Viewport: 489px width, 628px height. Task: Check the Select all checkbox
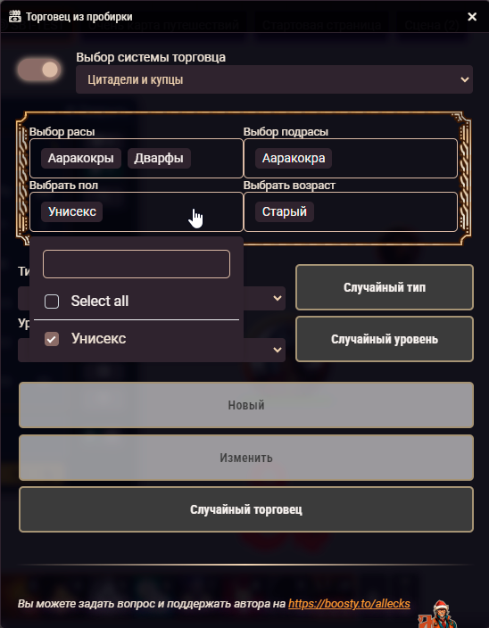tap(52, 302)
